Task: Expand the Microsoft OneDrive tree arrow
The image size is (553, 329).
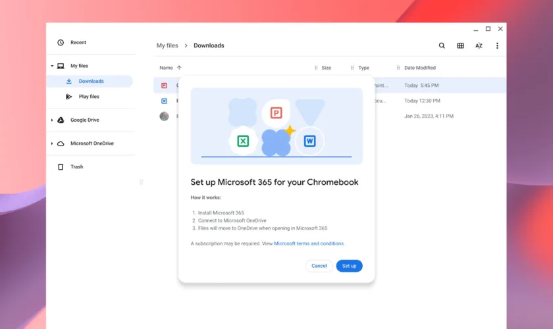Action: pyautogui.click(x=52, y=143)
